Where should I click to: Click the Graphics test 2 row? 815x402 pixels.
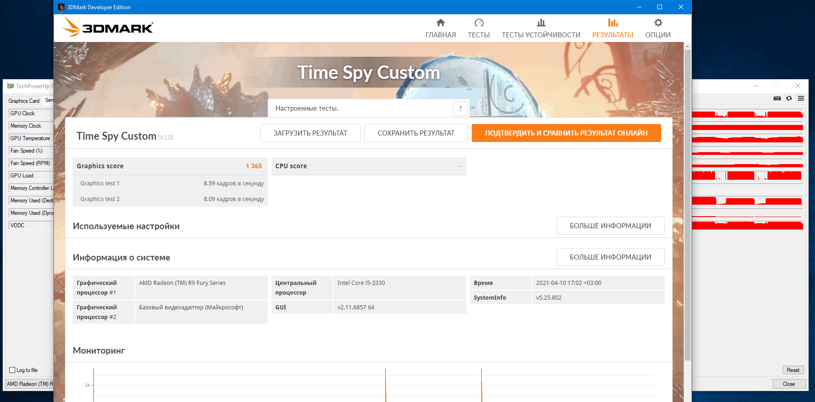170,199
